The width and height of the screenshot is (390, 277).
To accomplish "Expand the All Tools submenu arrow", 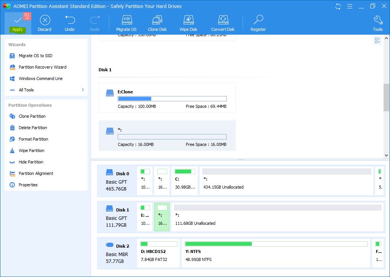I will pos(83,90).
